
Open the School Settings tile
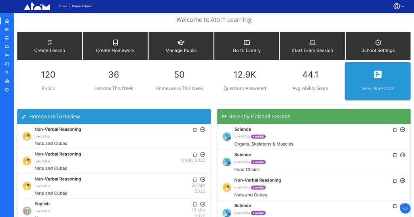coord(378,46)
